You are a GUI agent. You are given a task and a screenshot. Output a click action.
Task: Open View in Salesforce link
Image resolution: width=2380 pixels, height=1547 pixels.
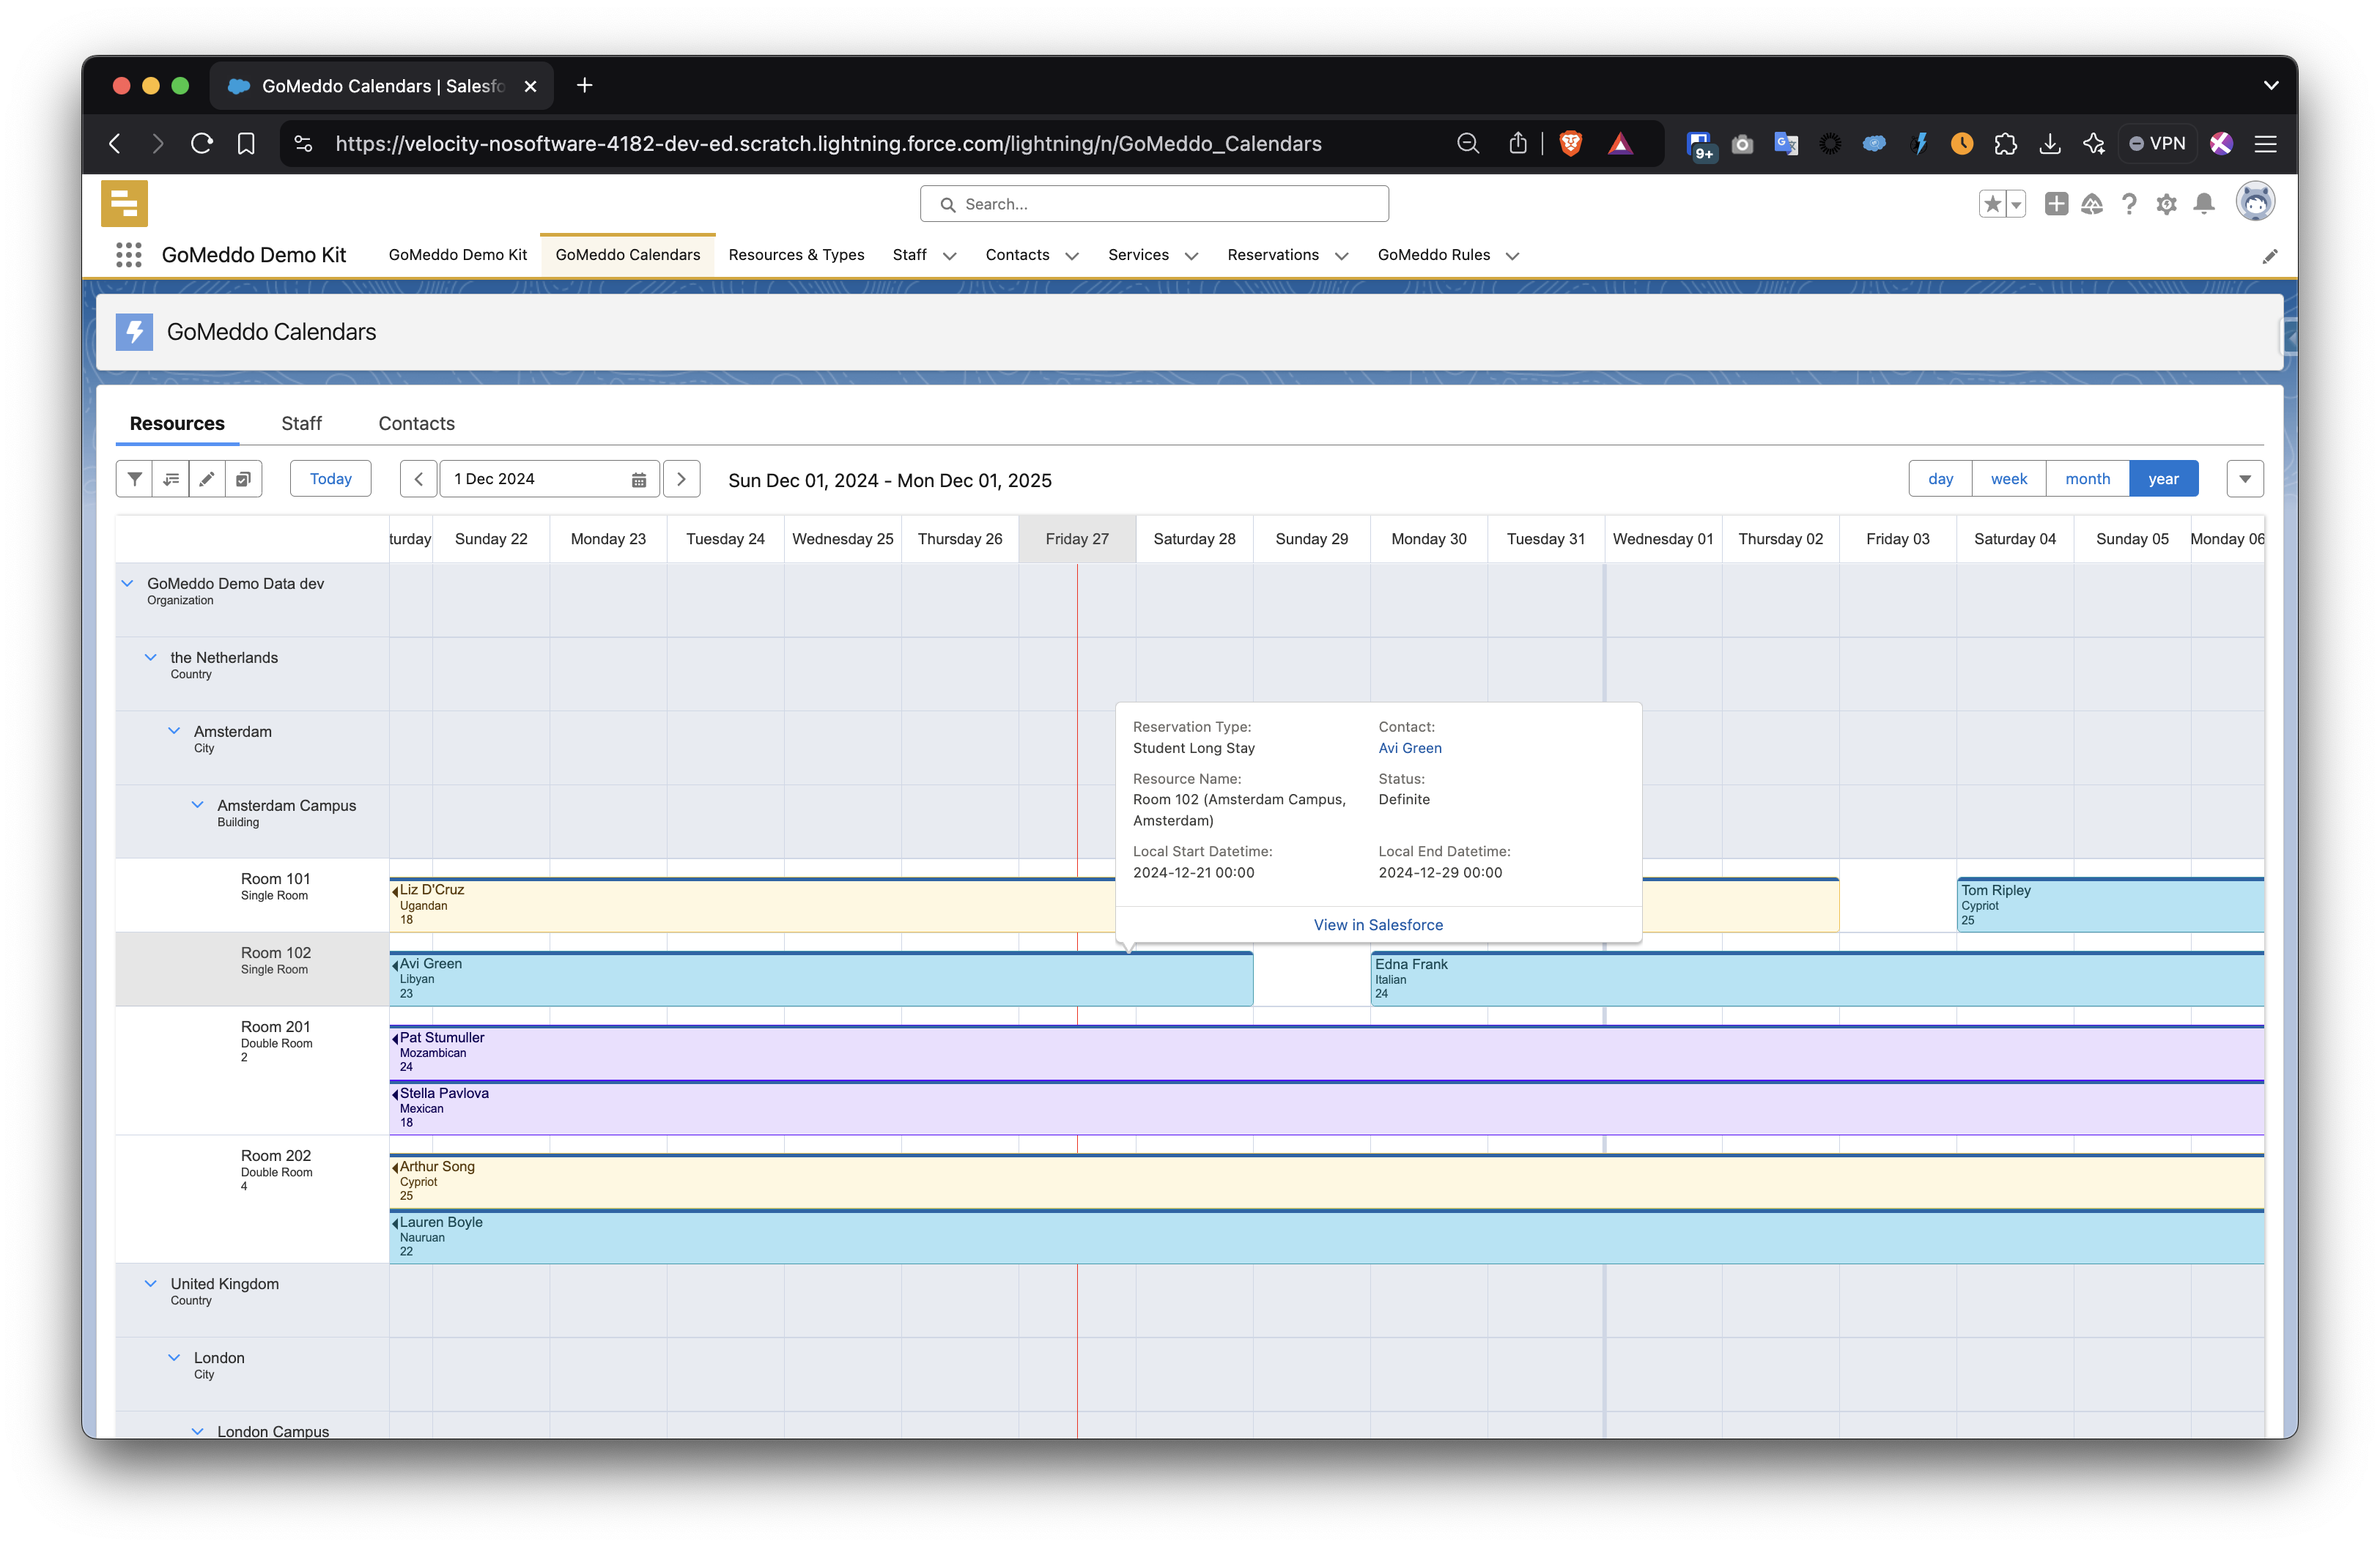coord(1378,924)
